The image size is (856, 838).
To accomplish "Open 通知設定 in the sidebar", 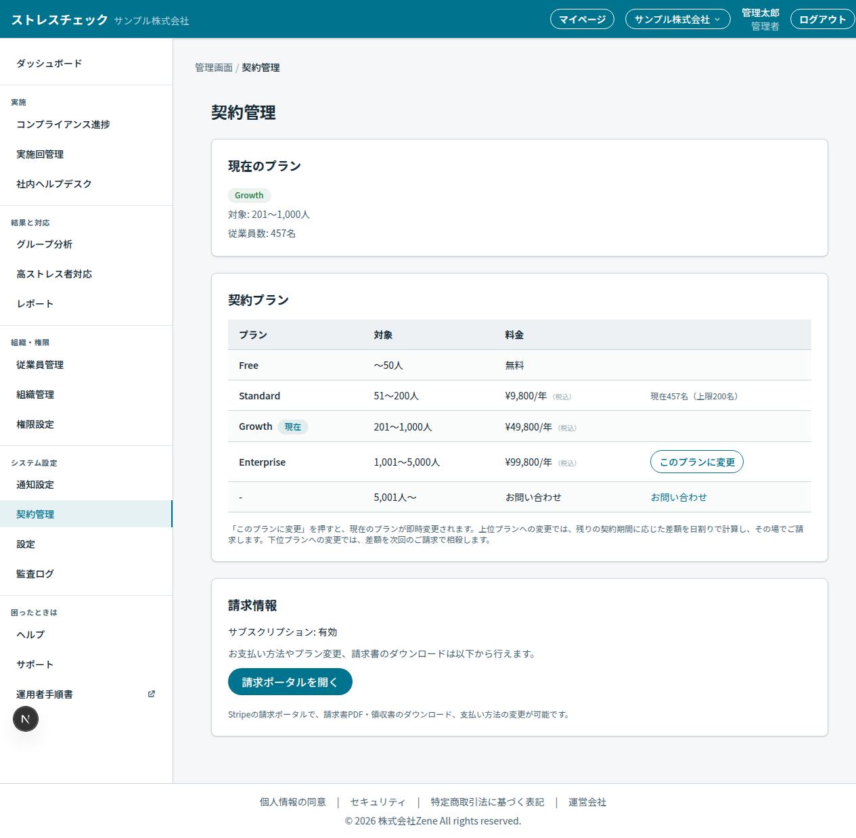I will coord(86,485).
